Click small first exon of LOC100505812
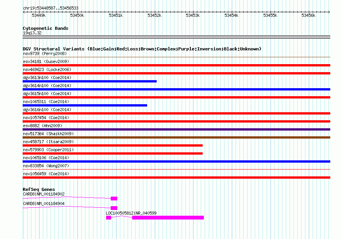The image size is (341, 239). point(108,218)
